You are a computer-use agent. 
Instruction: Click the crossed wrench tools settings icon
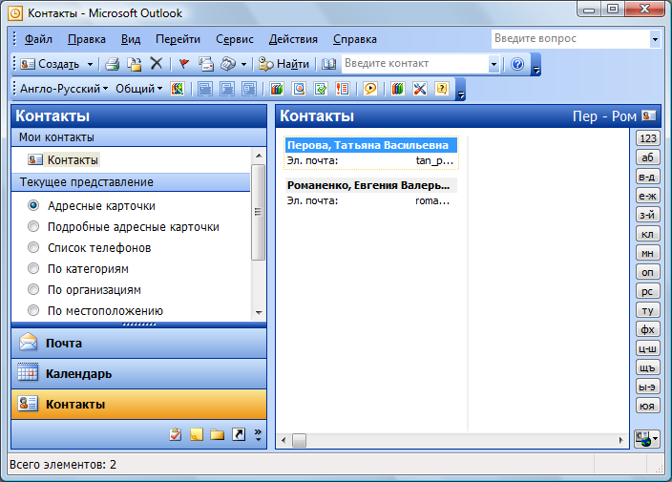click(x=420, y=89)
